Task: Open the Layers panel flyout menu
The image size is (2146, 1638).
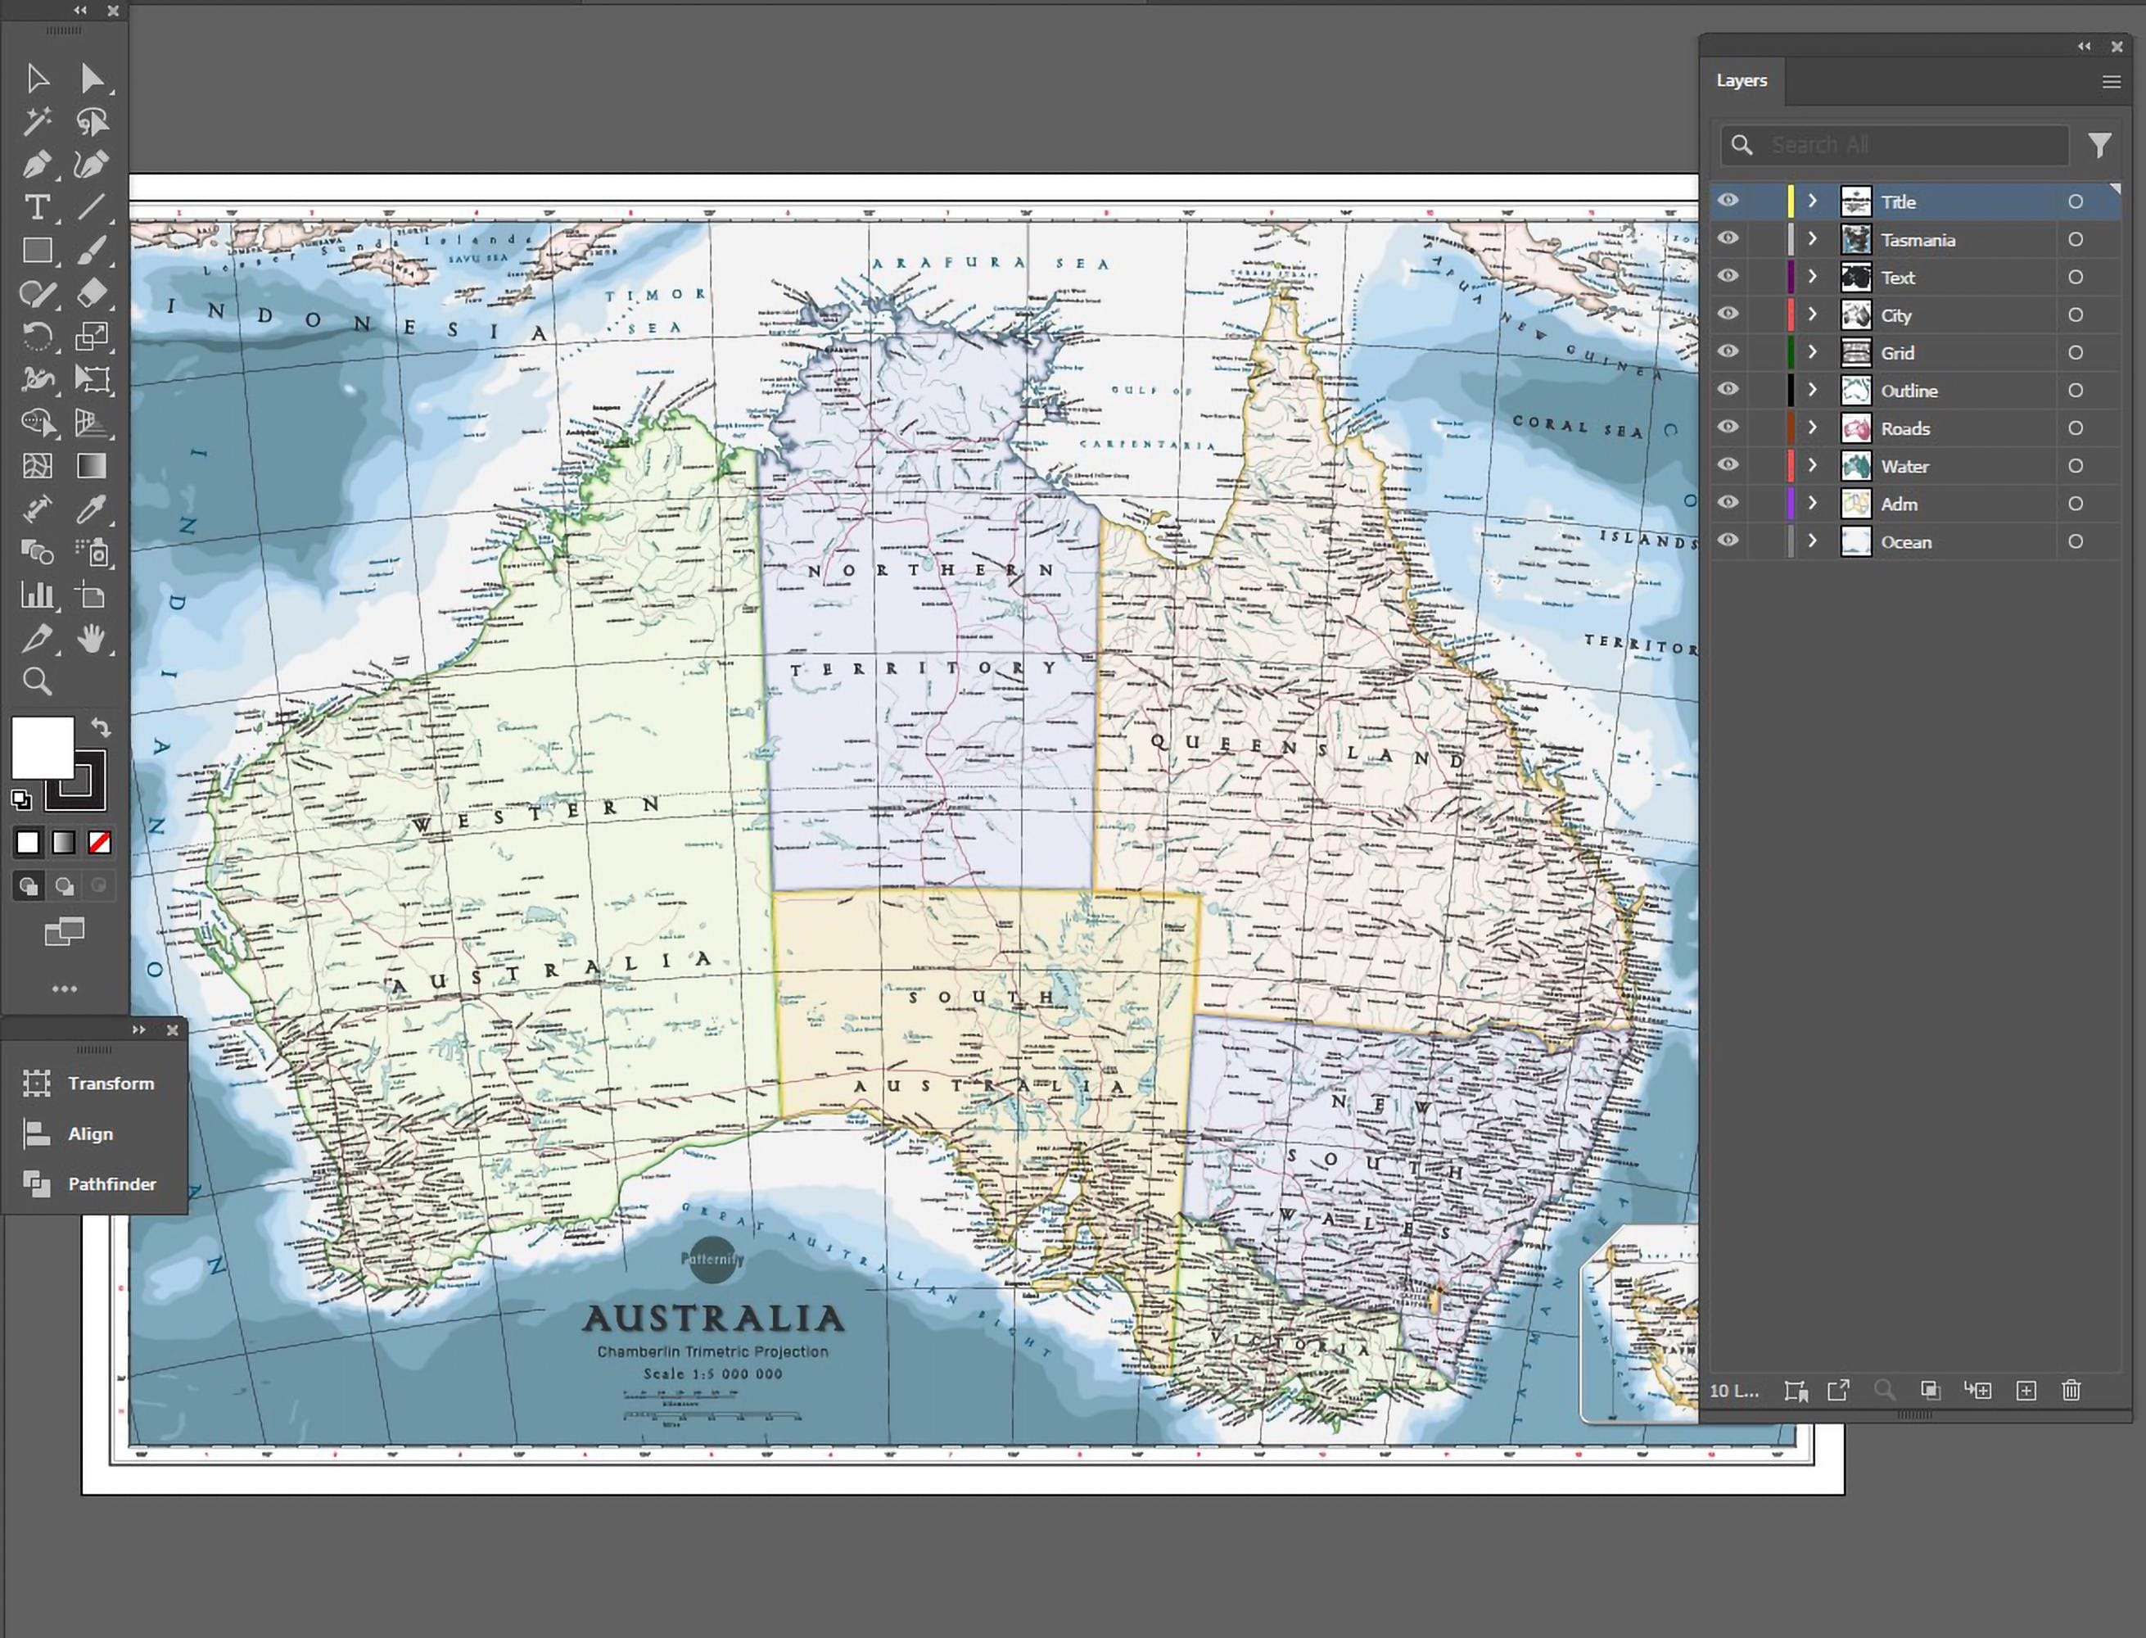Action: (2111, 81)
